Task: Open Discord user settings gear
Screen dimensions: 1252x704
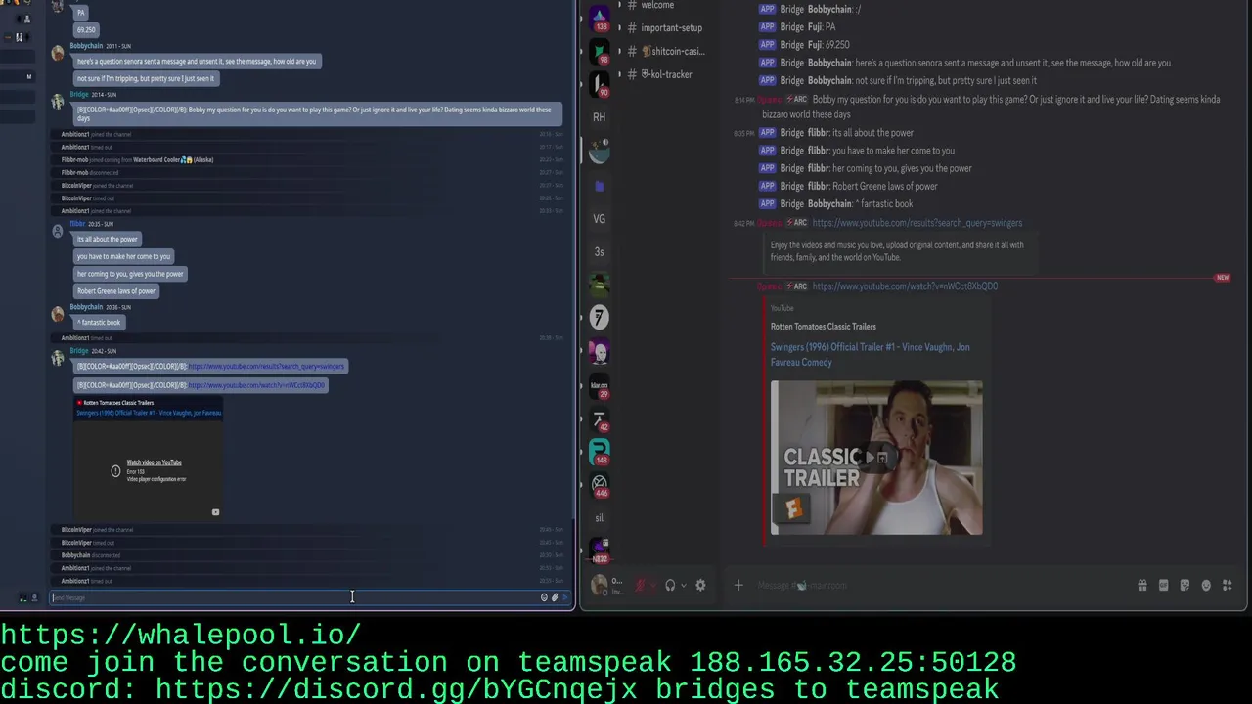Action: (700, 586)
